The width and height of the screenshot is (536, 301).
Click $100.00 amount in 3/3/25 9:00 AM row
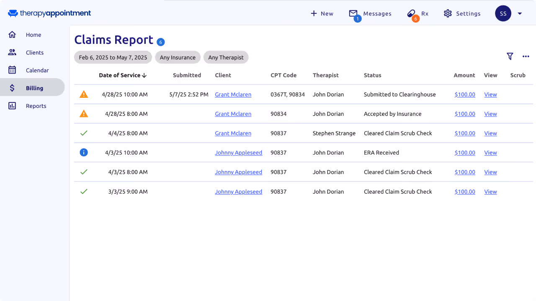pyautogui.click(x=465, y=191)
